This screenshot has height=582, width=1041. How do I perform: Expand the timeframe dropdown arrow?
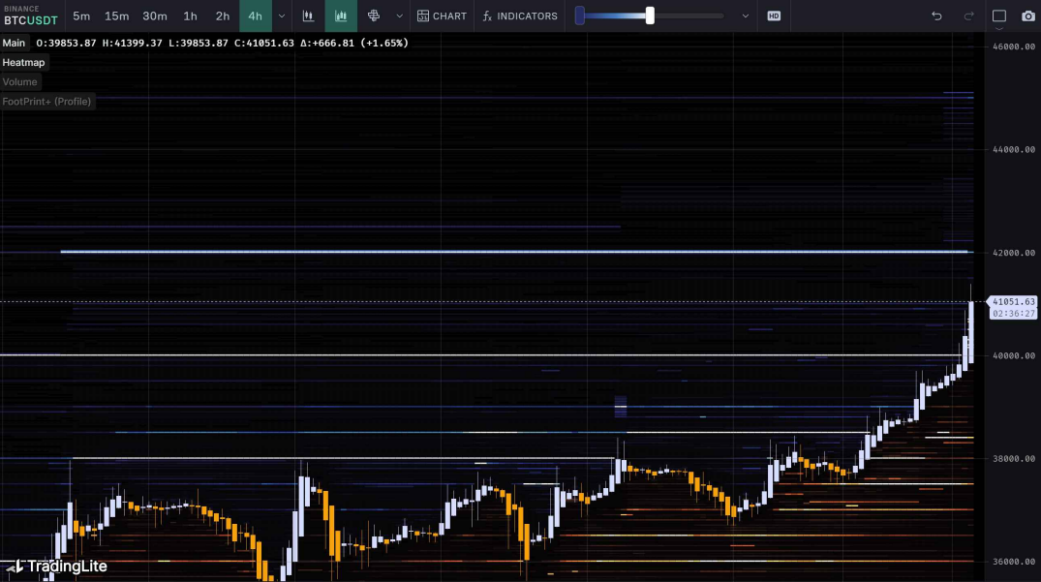pyautogui.click(x=281, y=15)
